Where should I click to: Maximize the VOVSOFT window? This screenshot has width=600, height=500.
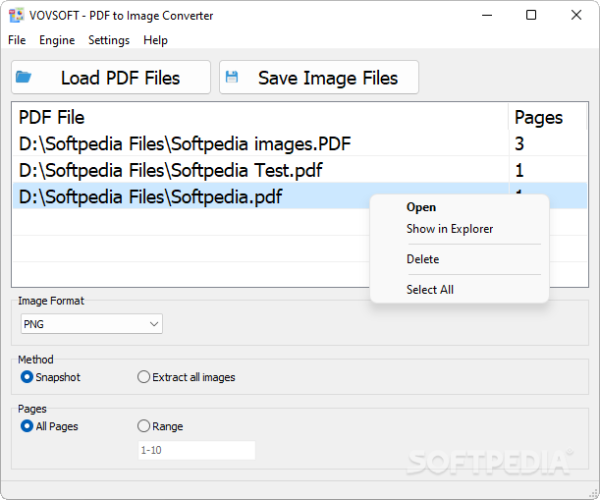point(531,16)
